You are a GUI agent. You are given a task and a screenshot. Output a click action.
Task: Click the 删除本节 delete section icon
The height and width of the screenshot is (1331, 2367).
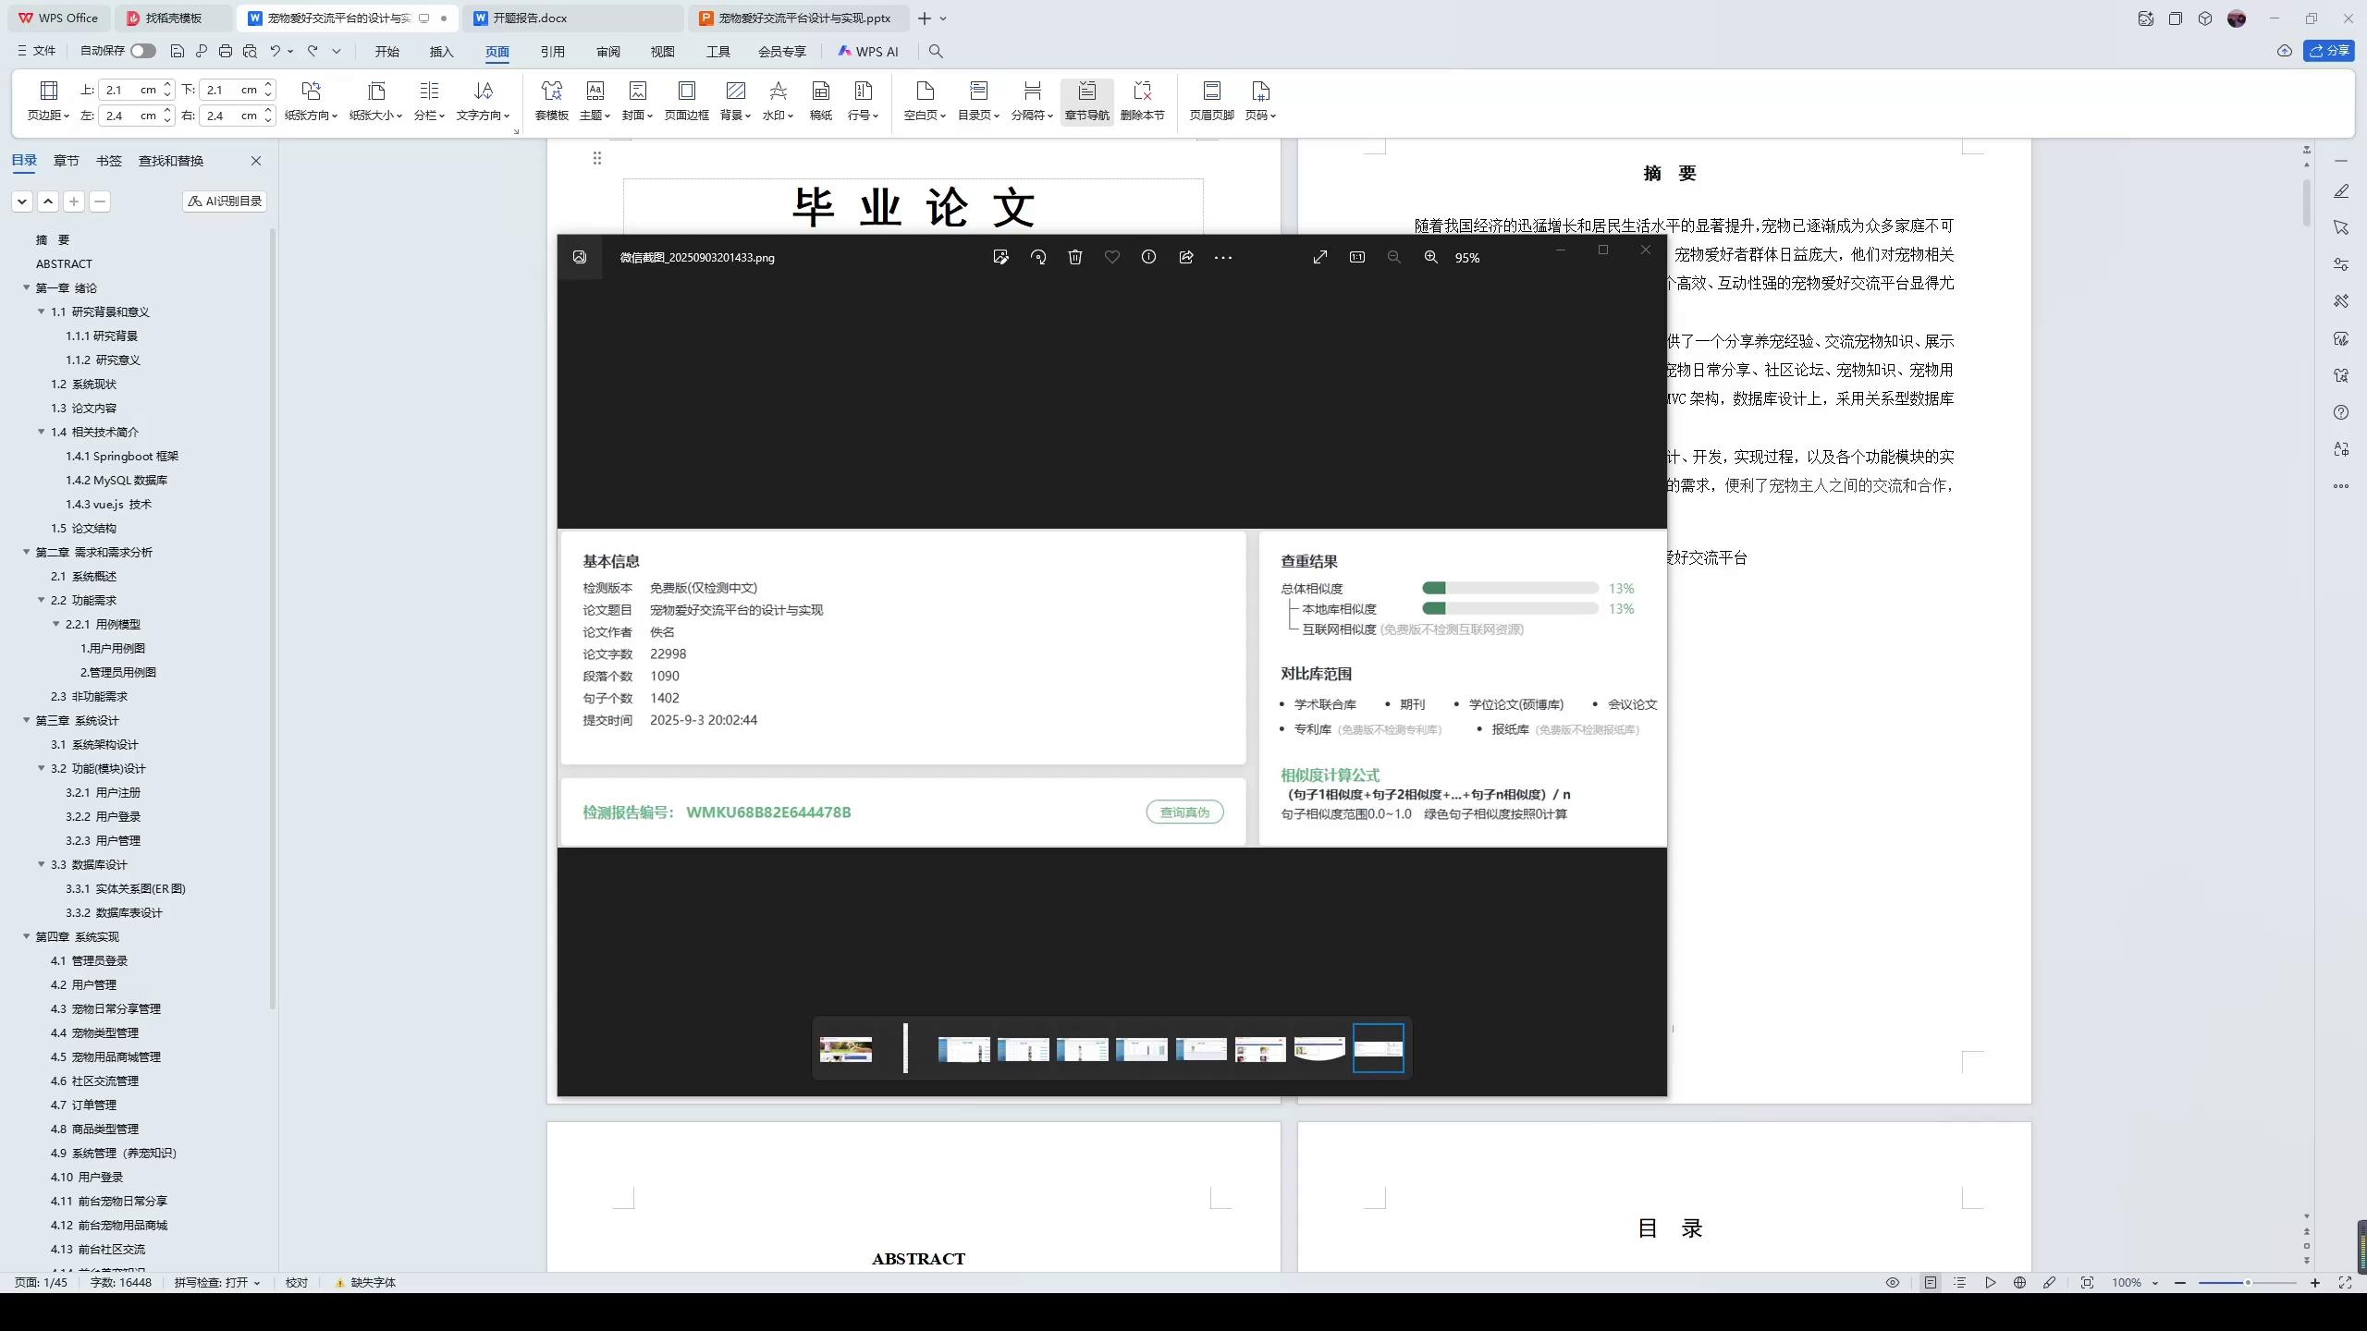tap(1143, 100)
